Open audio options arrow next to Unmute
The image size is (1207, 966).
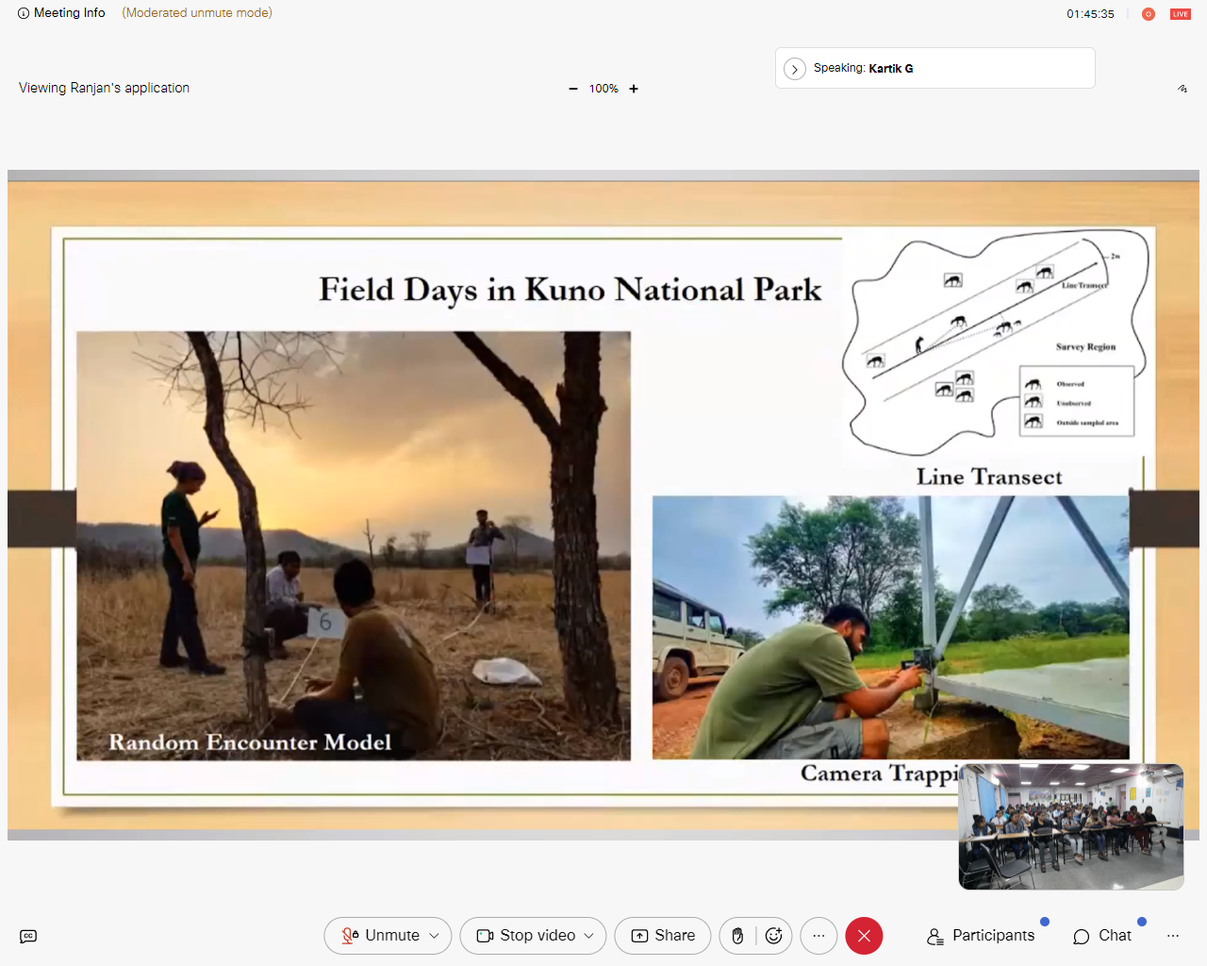tap(435, 936)
